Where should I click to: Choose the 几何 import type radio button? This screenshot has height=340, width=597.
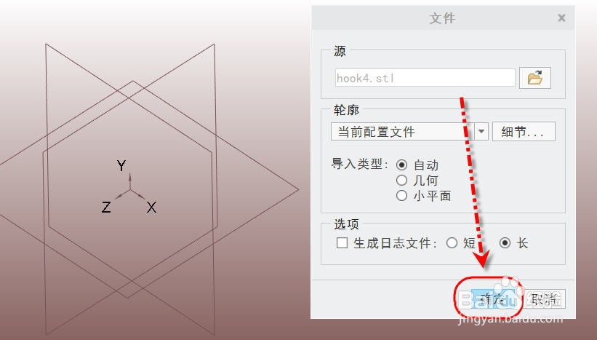pos(401,181)
